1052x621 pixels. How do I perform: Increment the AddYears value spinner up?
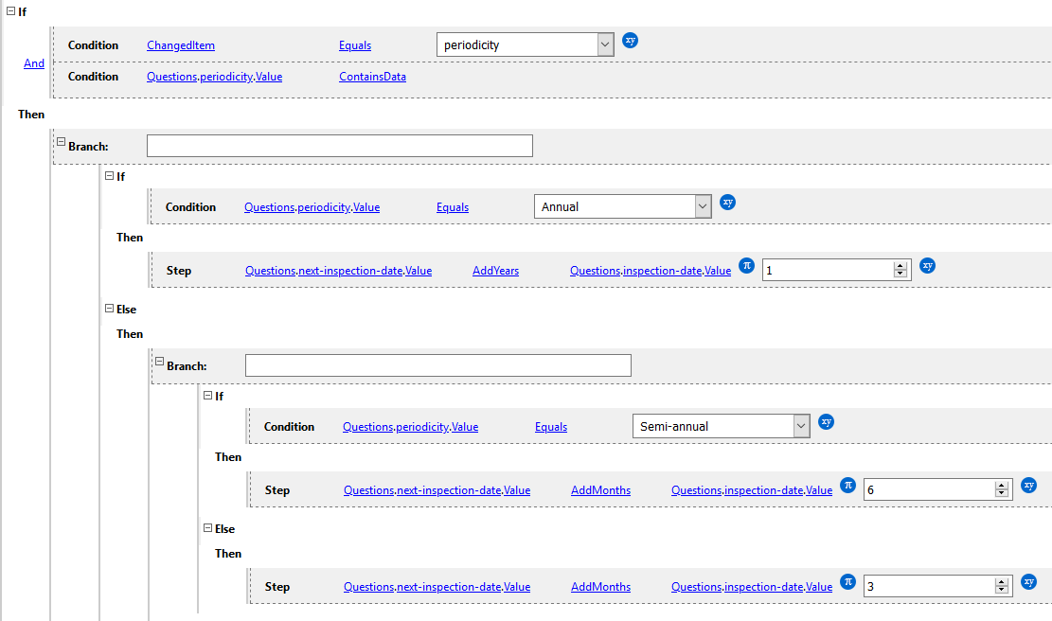coord(900,266)
